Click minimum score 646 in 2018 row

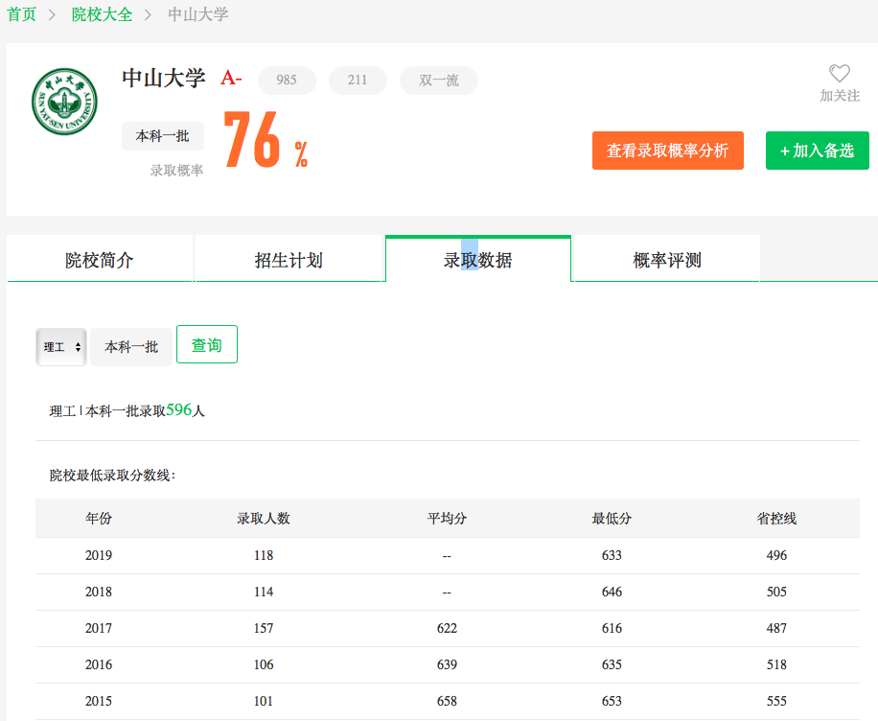(x=612, y=592)
